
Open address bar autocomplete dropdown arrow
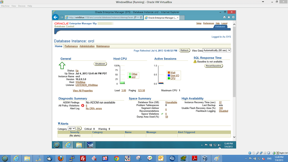click(x=138, y=17)
